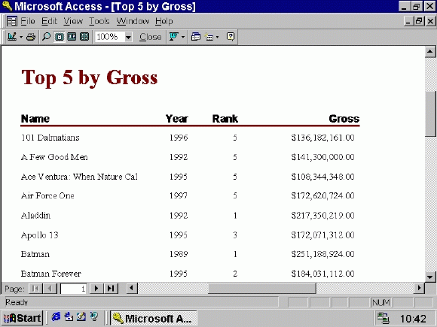Click the page number input field
The image size is (437, 327).
[x=73, y=289]
